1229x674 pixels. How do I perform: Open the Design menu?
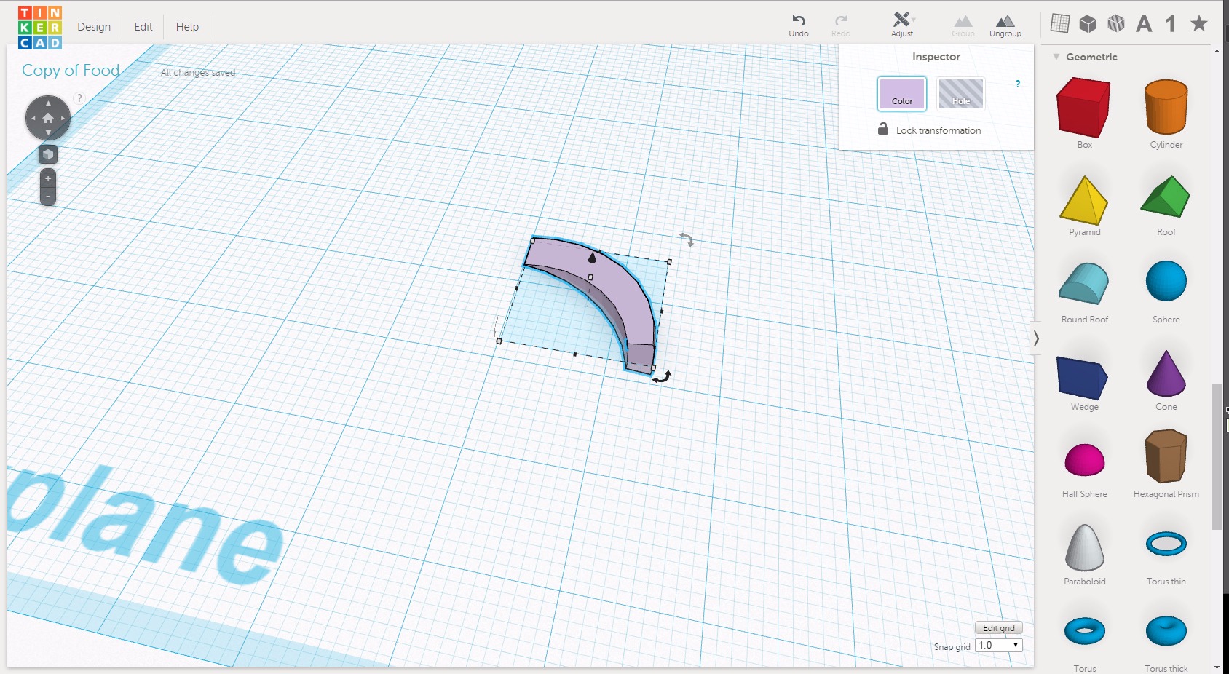click(x=94, y=27)
